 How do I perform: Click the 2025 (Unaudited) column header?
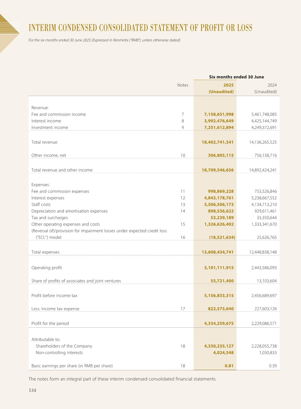[x=221, y=88]
